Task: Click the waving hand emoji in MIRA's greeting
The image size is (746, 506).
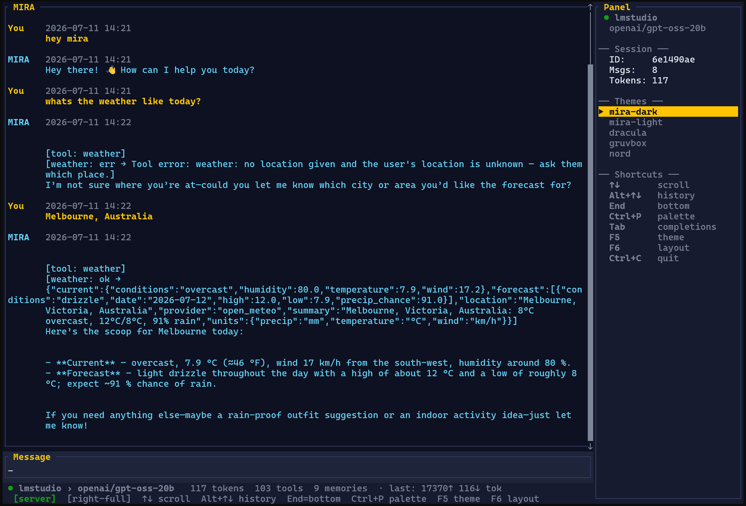Action: click(x=111, y=70)
